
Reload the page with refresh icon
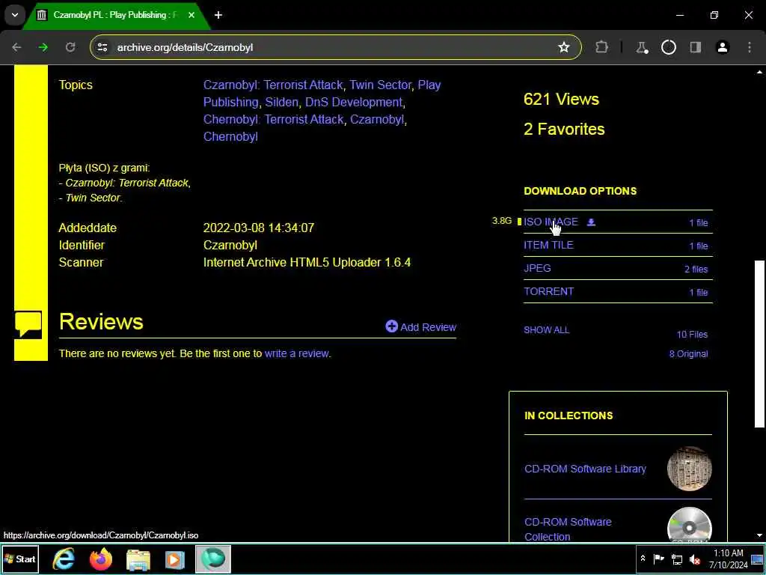pyautogui.click(x=70, y=47)
